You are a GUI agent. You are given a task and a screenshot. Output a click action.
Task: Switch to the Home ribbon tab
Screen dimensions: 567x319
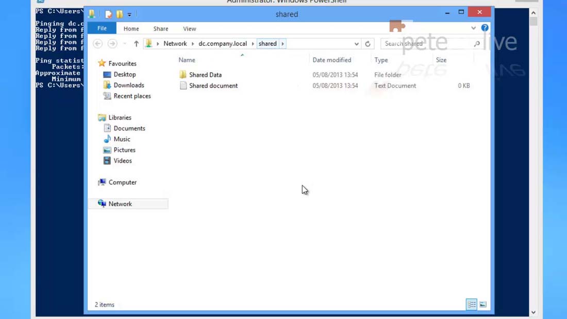pos(131,28)
